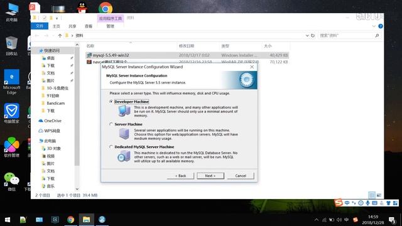Screen dimensions: 402x226
Task: Open the address bar history dropdown
Action: [x=307, y=36]
